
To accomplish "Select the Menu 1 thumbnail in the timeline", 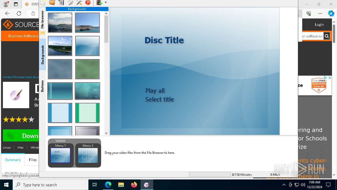I will pos(61,155).
